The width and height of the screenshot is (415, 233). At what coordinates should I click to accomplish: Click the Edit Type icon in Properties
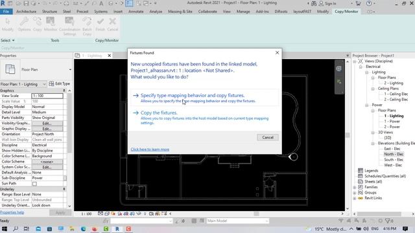coord(51,83)
